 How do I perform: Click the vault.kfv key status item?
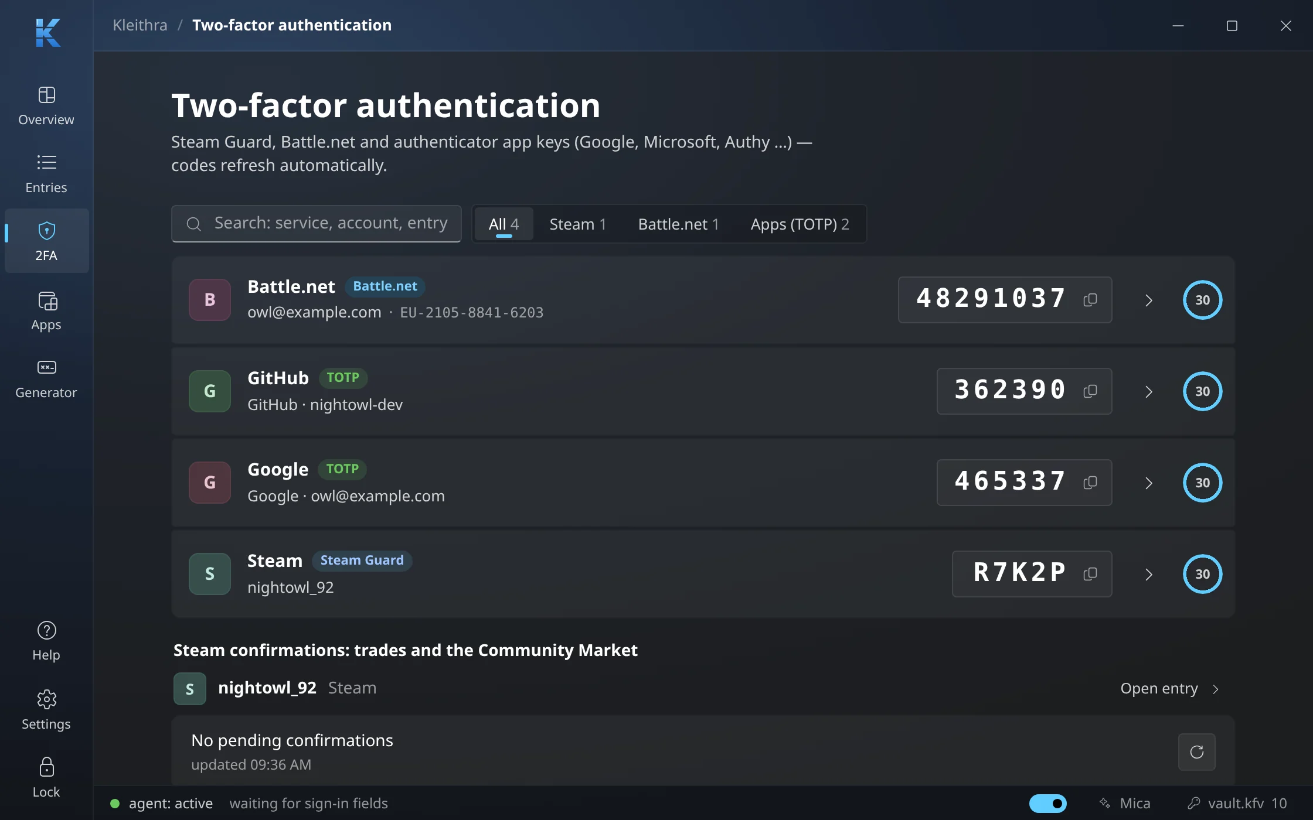(1237, 803)
